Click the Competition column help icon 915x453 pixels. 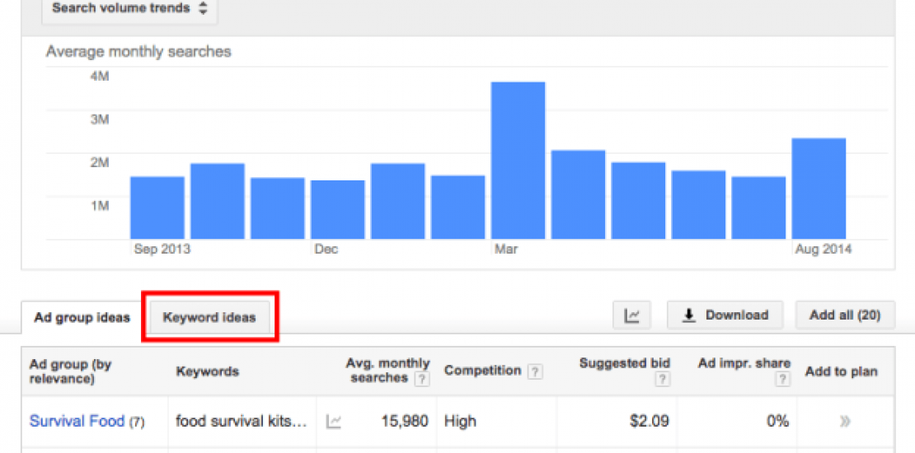(535, 371)
